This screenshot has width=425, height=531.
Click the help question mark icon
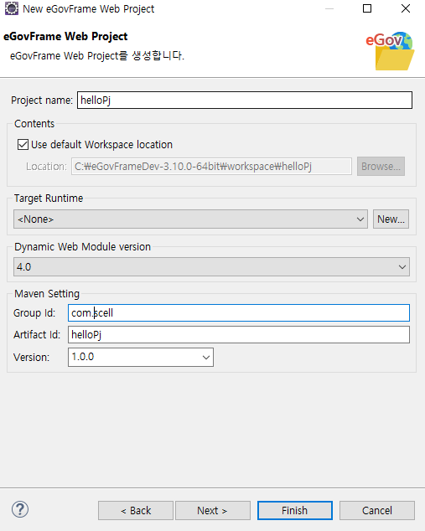(x=20, y=510)
